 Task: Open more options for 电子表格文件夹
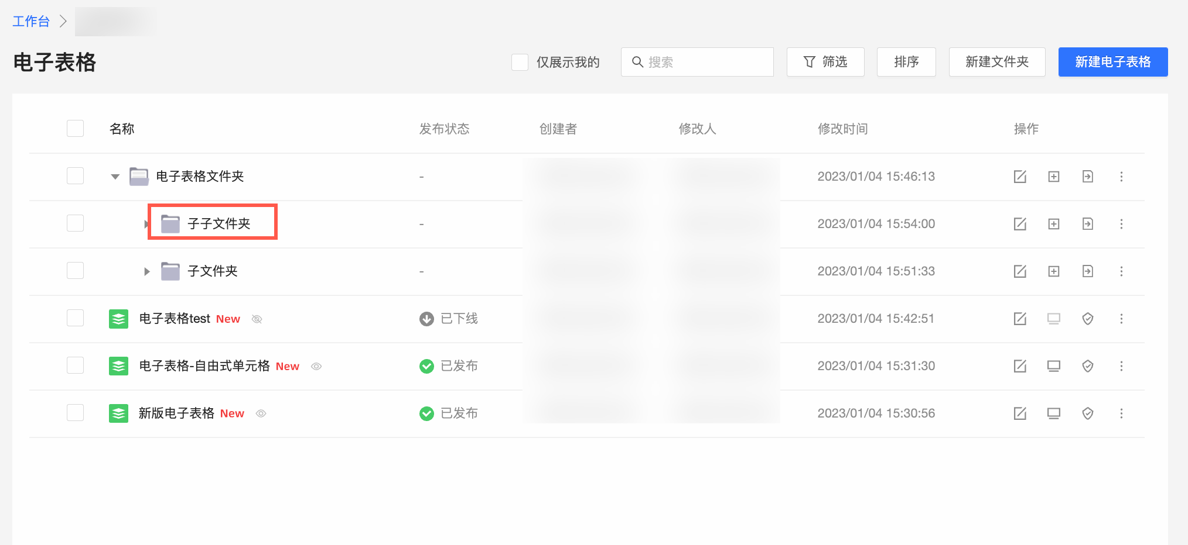pos(1122,177)
